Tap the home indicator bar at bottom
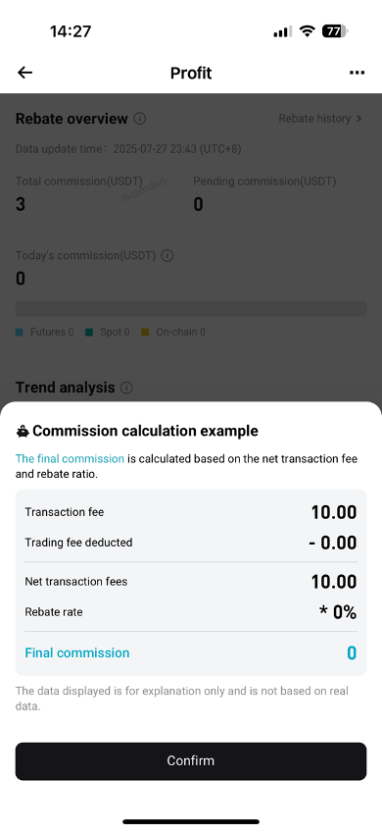 [x=191, y=822]
